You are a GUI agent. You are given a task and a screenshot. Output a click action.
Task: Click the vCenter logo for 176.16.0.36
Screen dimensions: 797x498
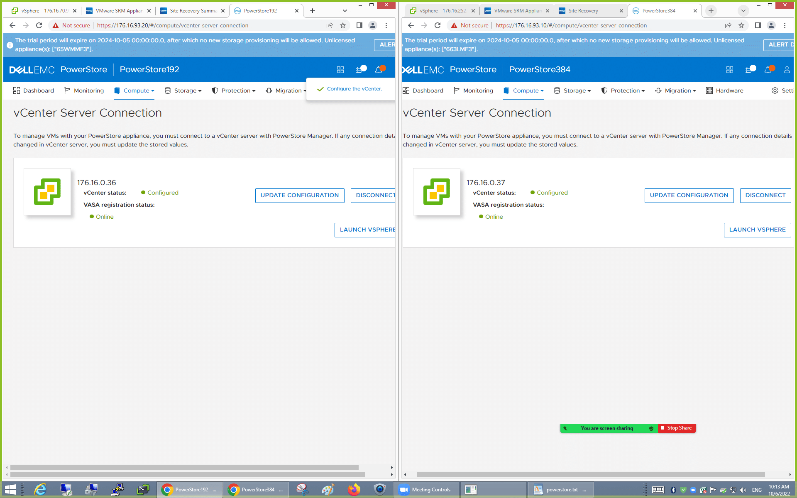47,191
